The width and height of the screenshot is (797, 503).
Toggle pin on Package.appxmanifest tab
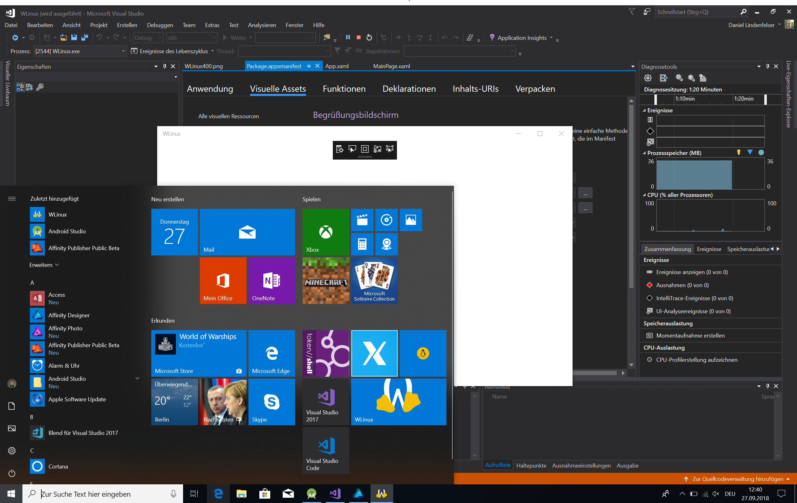tap(308, 66)
